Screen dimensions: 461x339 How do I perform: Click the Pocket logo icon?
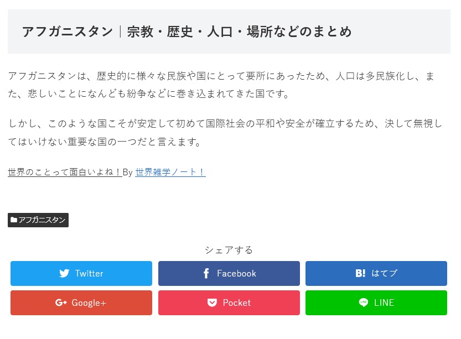(212, 303)
